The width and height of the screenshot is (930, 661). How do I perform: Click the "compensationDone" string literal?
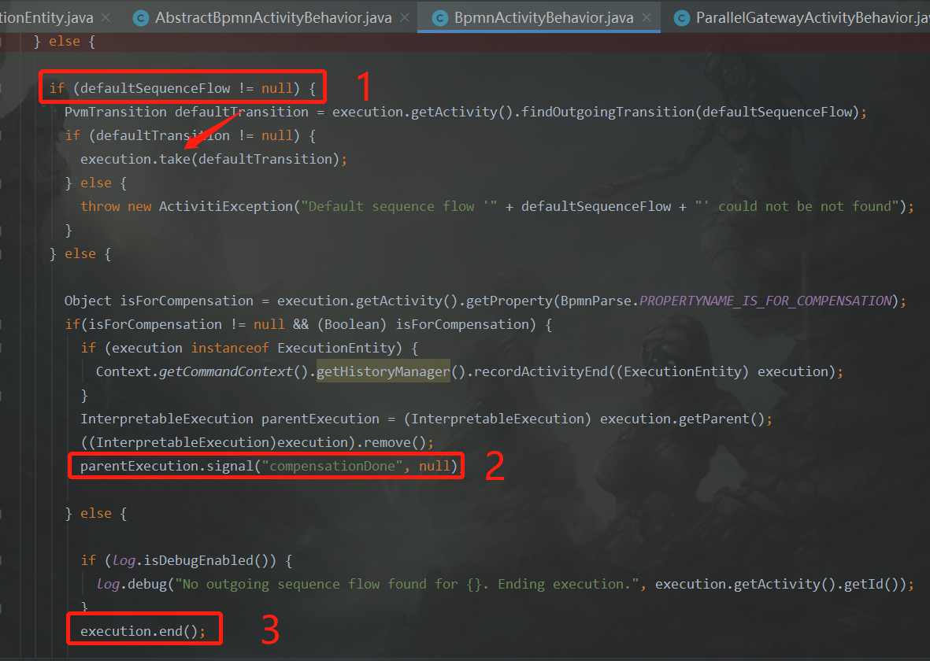click(x=332, y=466)
